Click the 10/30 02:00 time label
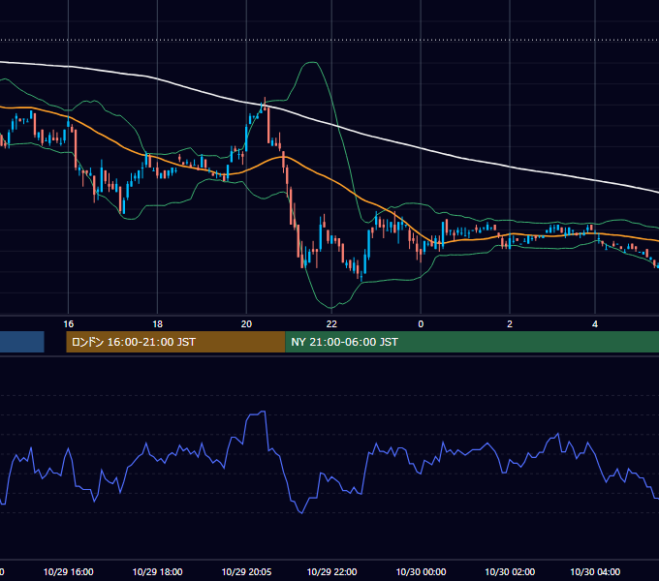This screenshot has width=659, height=581. [510, 571]
